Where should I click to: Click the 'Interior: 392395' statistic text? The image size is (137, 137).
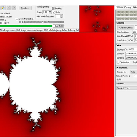point(6,17)
